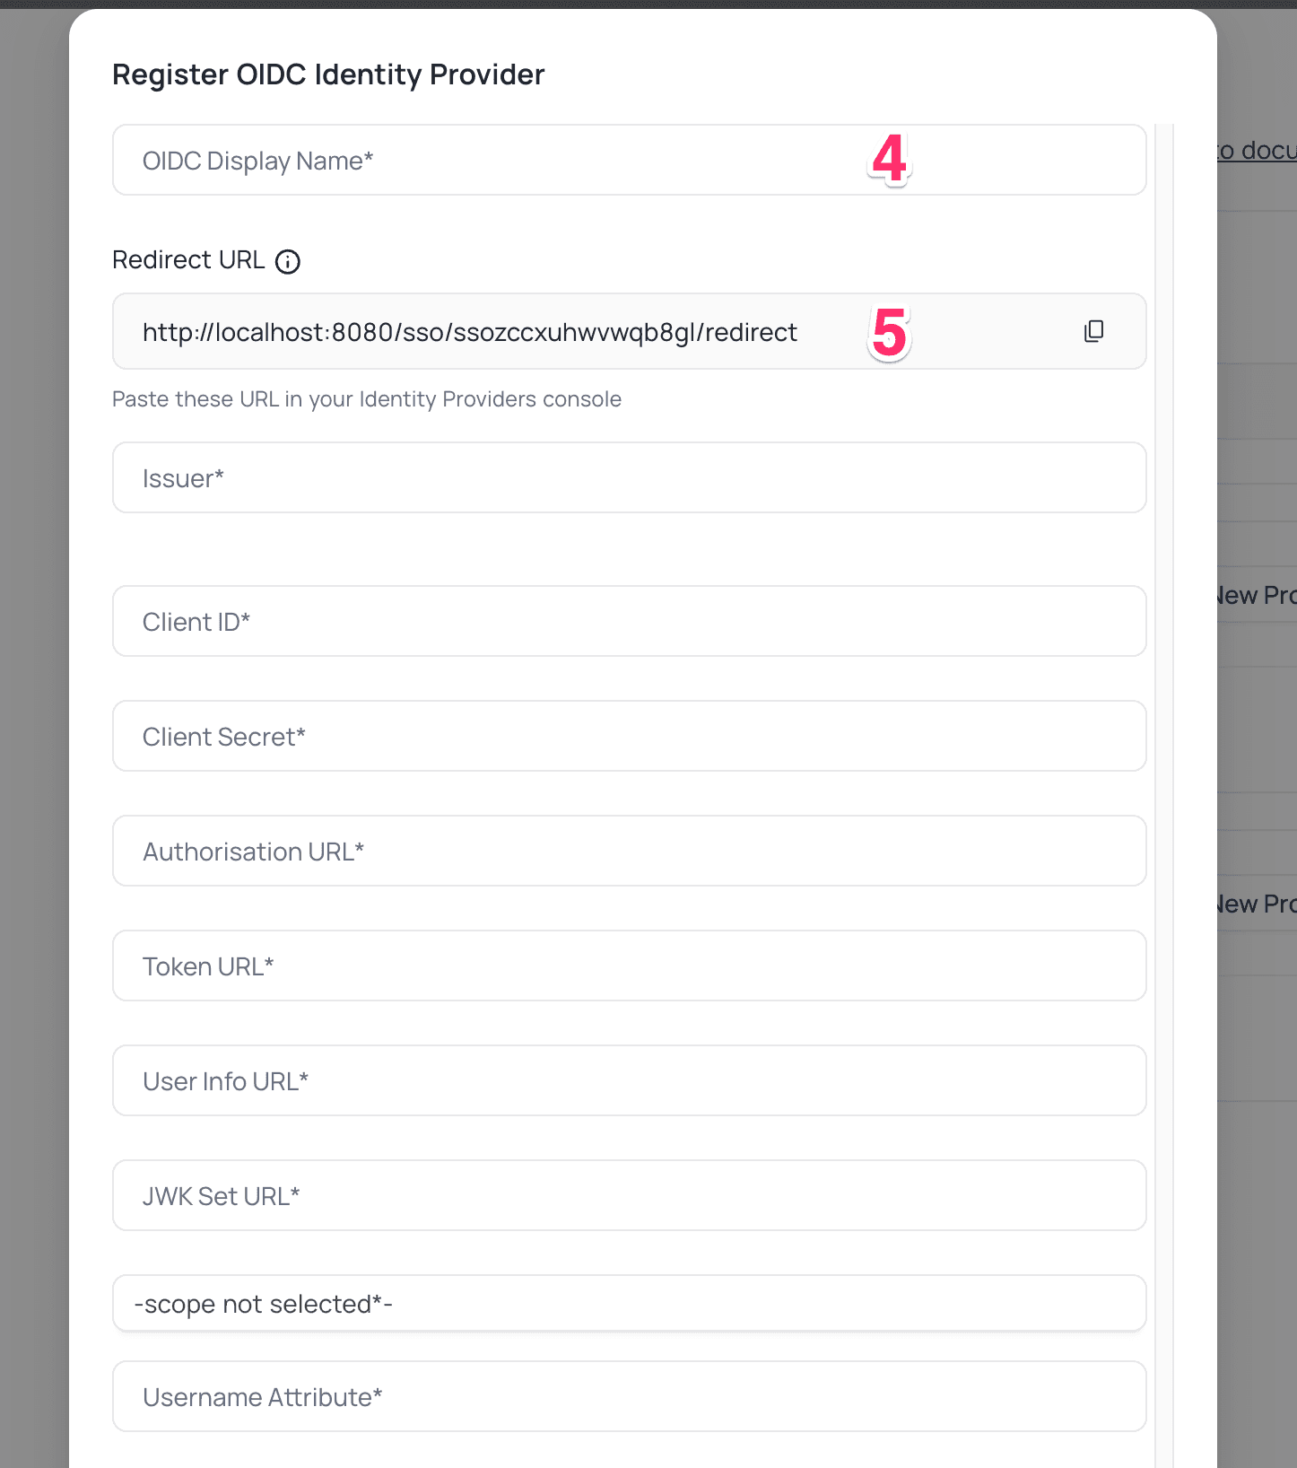Click the User Info URL input field
The height and width of the screenshot is (1468, 1297).
click(628, 1080)
